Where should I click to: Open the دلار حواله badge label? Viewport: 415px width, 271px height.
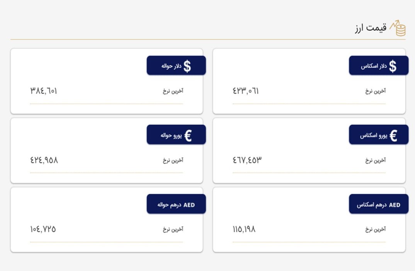pyautogui.click(x=172, y=66)
